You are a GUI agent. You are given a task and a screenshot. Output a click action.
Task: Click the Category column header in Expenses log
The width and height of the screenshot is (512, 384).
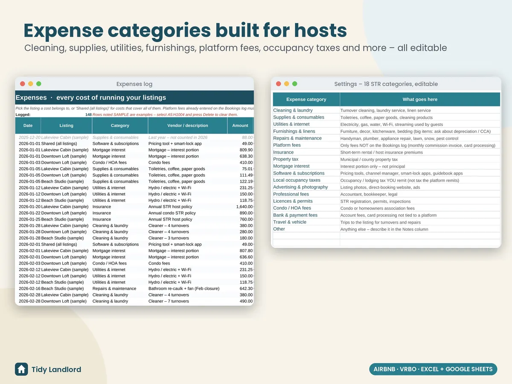coord(120,125)
